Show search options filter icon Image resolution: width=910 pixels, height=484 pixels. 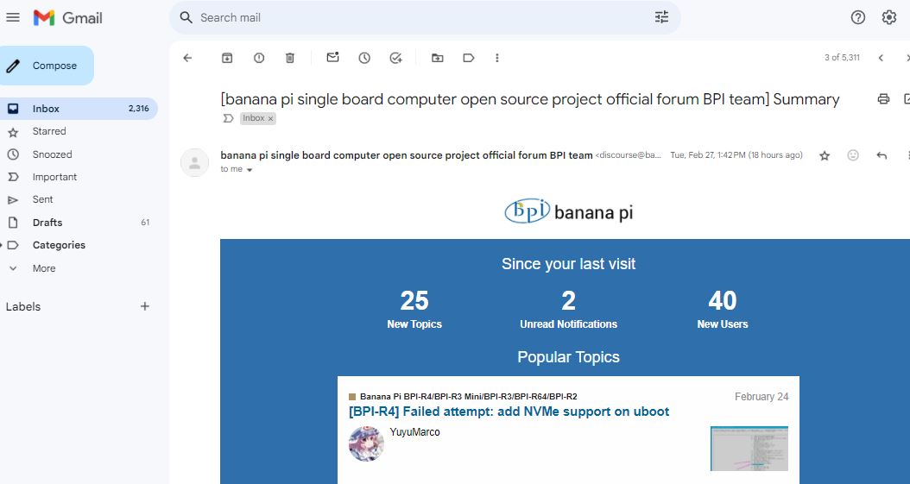pyautogui.click(x=661, y=17)
